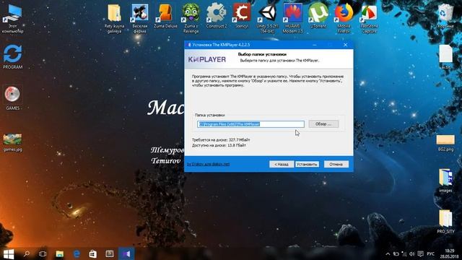The image size is (462, 260).
Task: Switch the input language РУС indicator
Action: point(430,253)
